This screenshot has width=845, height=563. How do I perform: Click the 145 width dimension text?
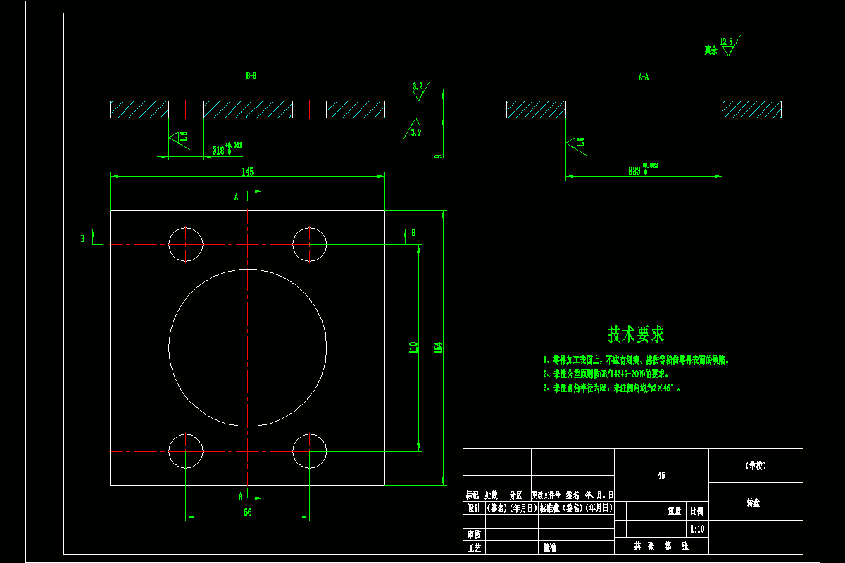(247, 171)
